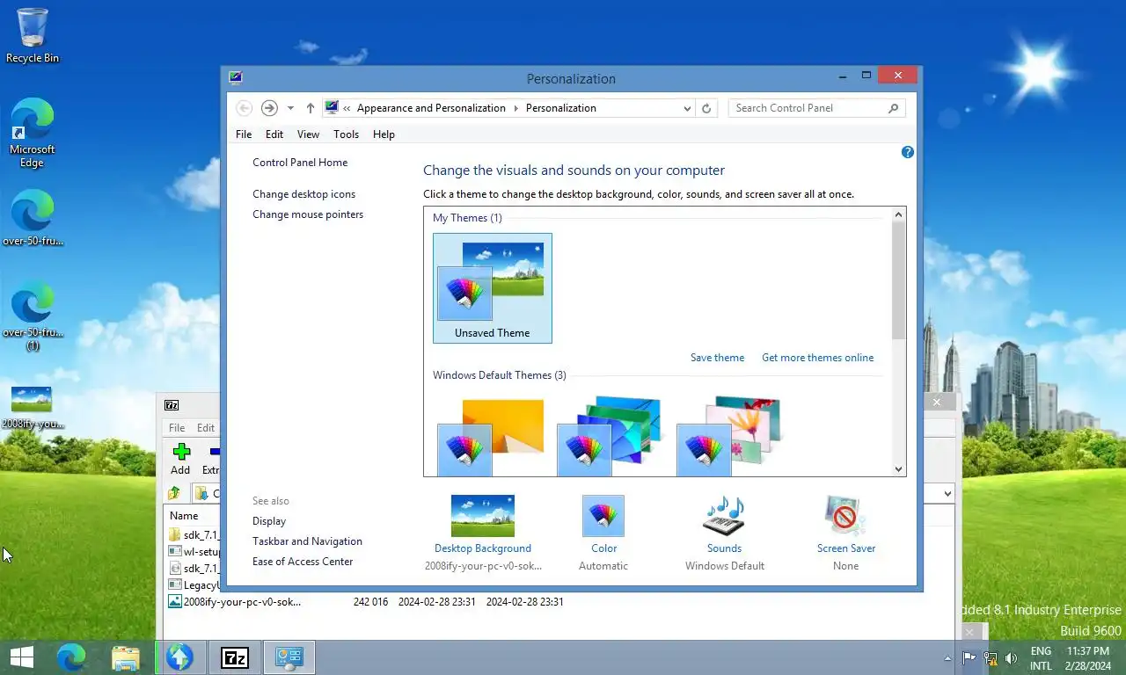
Task: Select the wl-setup row in 7-Zip
Action: tap(194, 551)
